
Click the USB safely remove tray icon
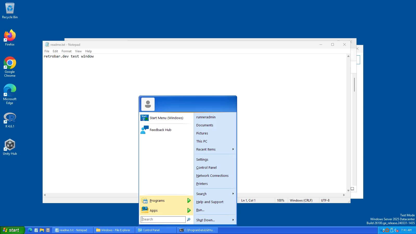point(392,230)
